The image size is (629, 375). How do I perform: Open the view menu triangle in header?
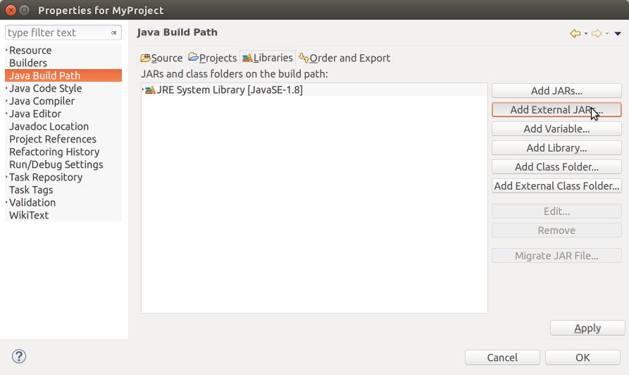tap(618, 33)
